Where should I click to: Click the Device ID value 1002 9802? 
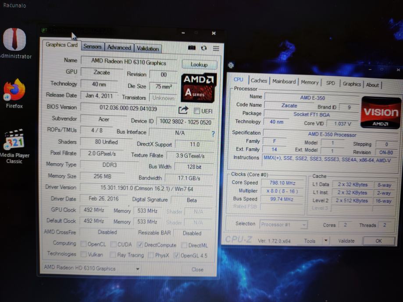[x=185, y=122]
